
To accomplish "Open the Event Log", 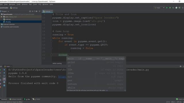I will pyautogui.click(x=180, y=99).
